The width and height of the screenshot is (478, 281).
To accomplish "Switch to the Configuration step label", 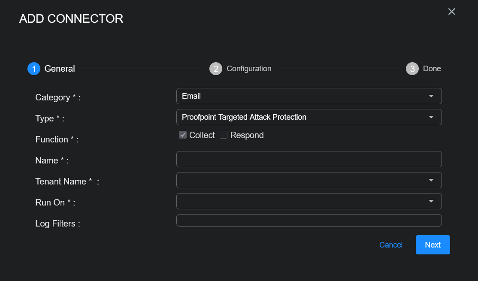I will [249, 69].
